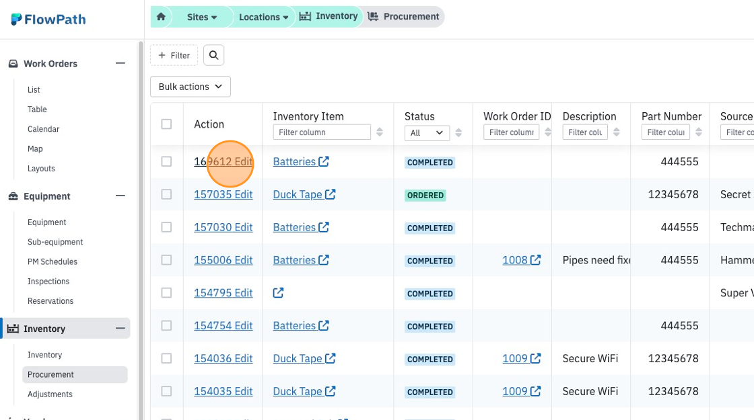Viewport: 754px width, 420px height.
Task: Expand the Locations breadcrumb dropdown
Action: click(263, 17)
